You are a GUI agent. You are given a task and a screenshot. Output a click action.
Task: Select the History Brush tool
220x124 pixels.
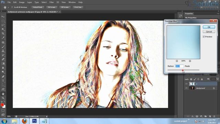click(3, 55)
